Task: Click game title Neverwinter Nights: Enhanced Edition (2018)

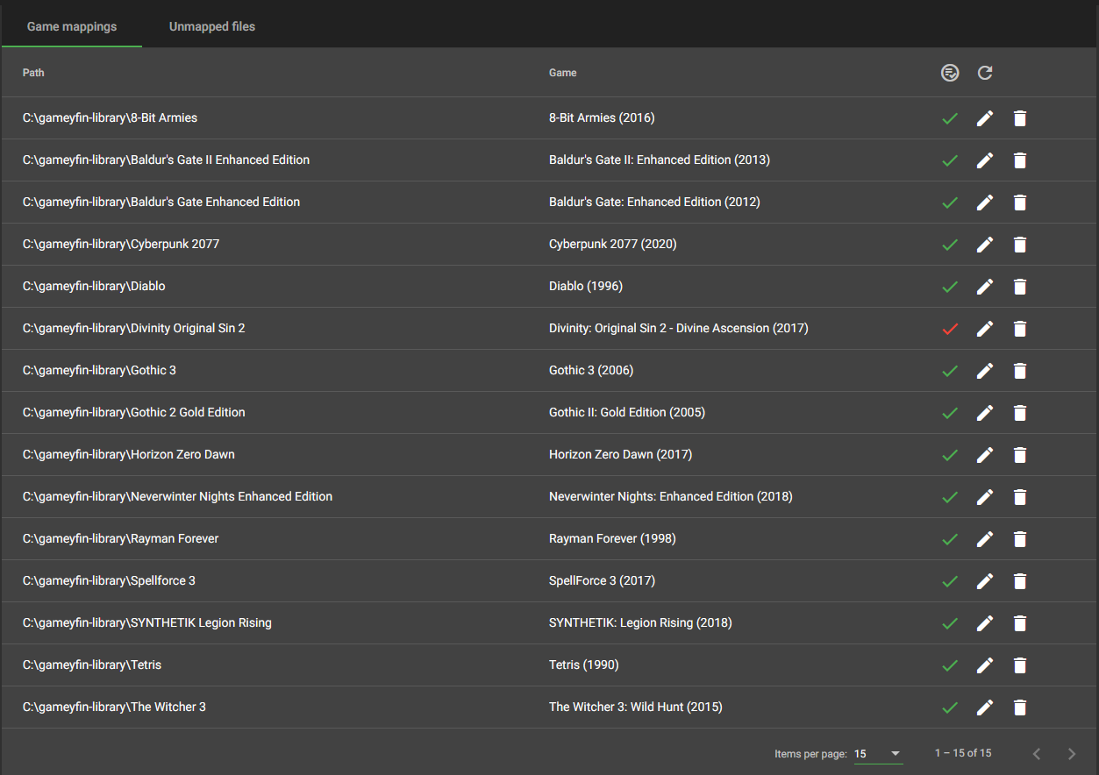Action: tap(671, 497)
